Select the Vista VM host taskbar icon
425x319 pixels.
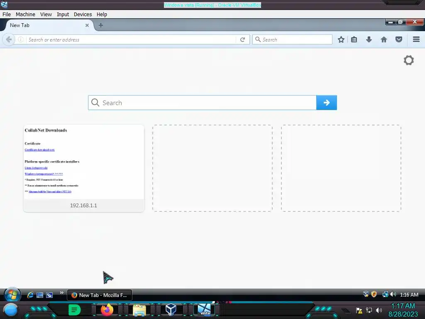coord(204,310)
